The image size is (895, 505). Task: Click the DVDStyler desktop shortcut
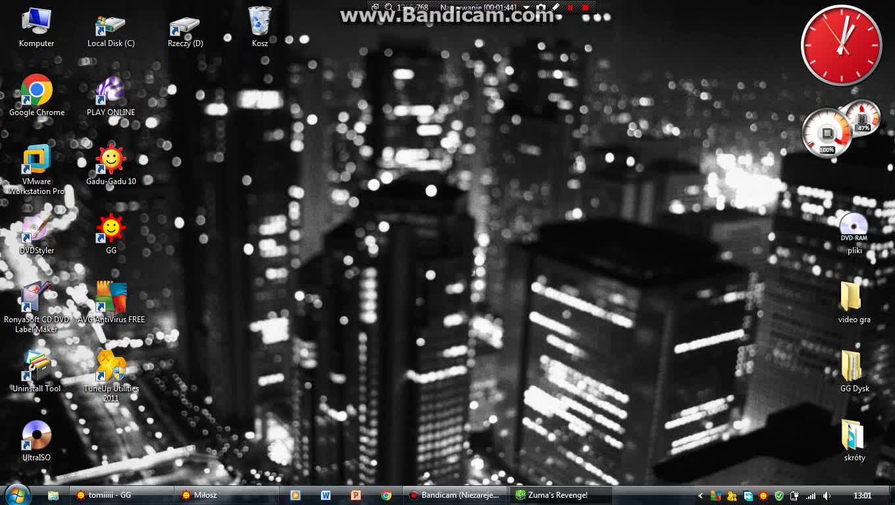pyautogui.click(x=36, y=229)
